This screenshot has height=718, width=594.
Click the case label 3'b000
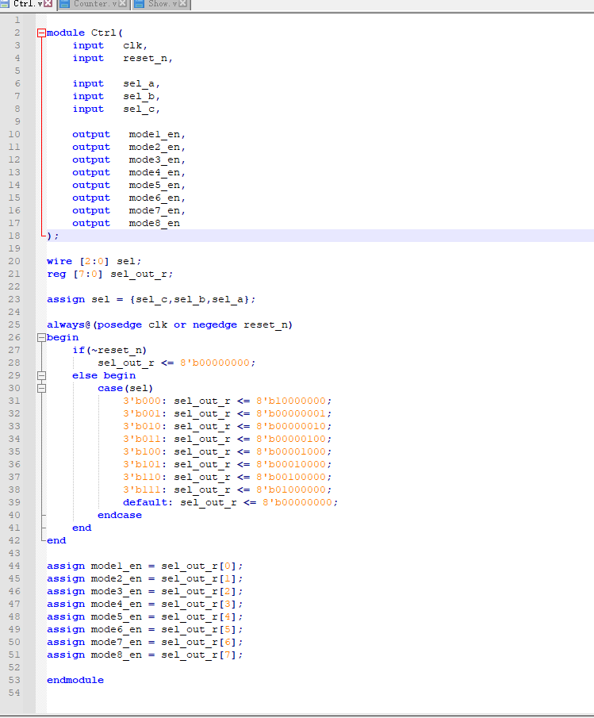(142, 401)
